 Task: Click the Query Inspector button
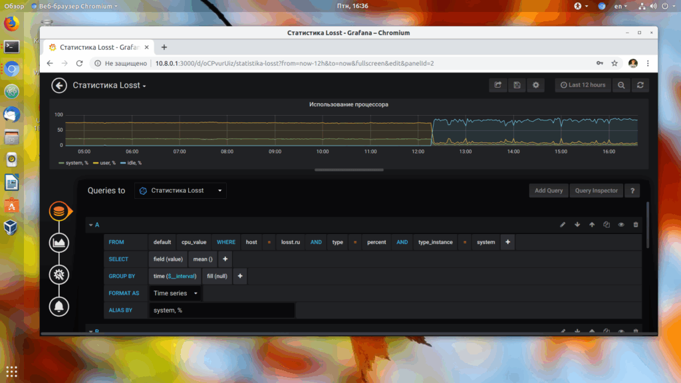click(x=597, y=191)
